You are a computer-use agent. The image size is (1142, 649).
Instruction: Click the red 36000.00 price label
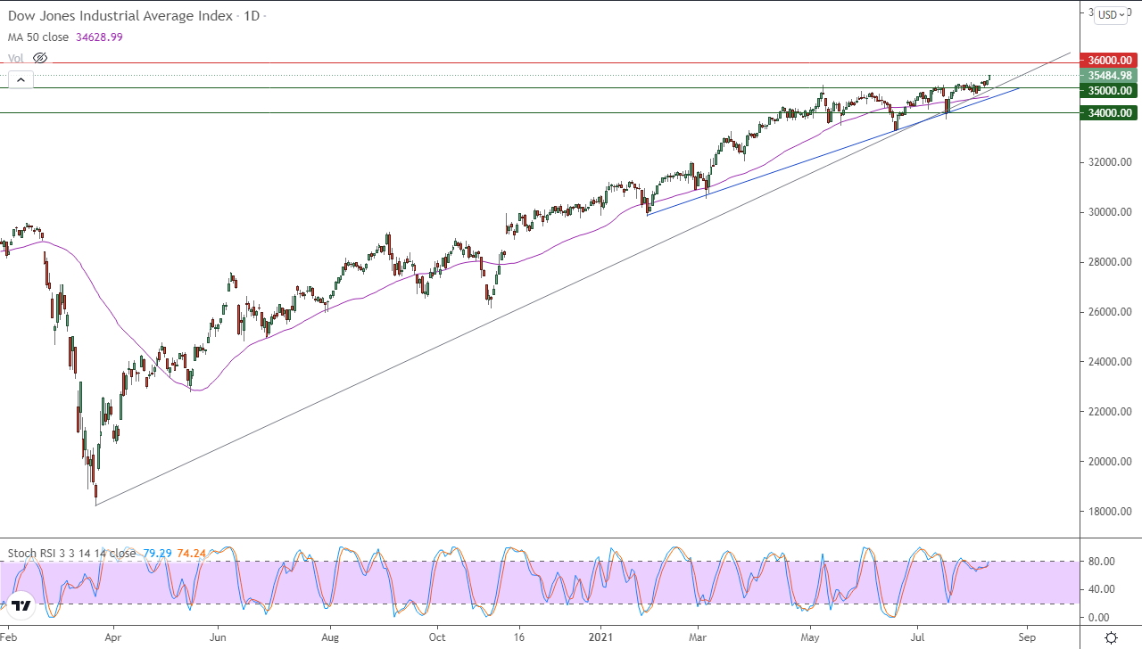1110,61
